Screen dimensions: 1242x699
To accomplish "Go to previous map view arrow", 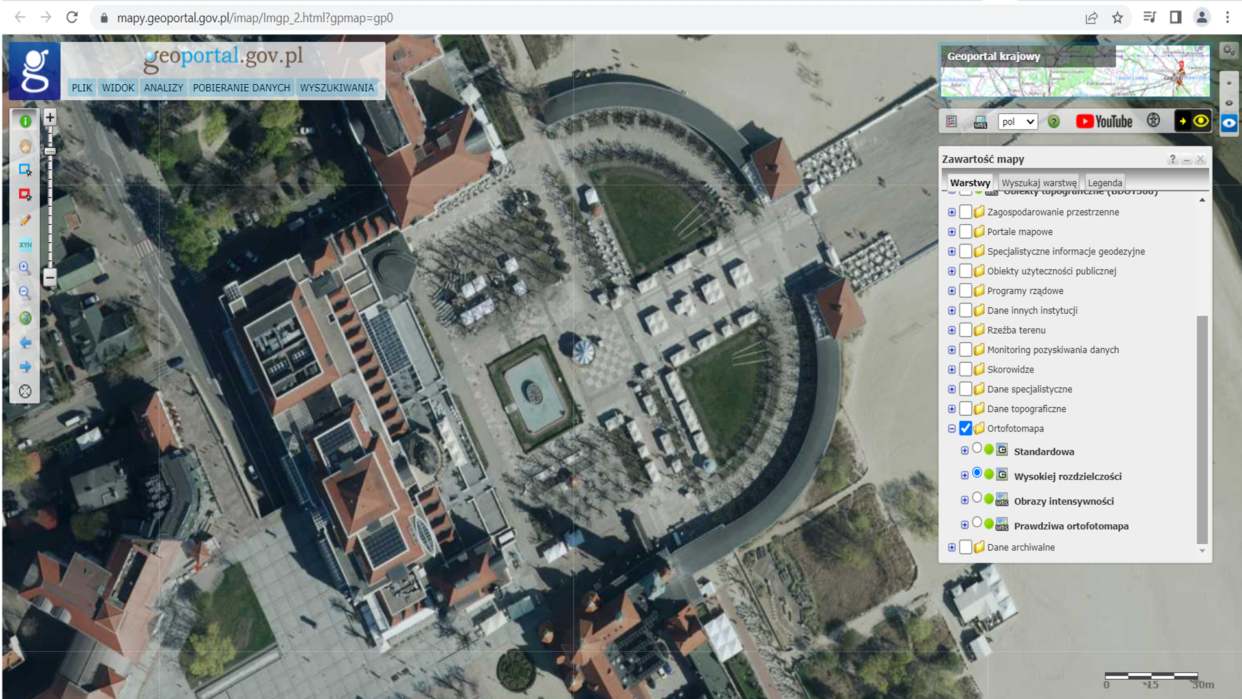I will point(25,343).
